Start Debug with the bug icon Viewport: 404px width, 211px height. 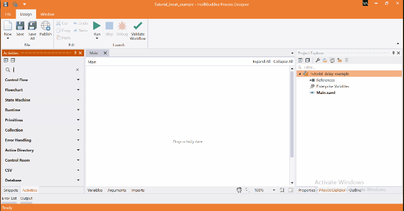click(x=122, y=26)
